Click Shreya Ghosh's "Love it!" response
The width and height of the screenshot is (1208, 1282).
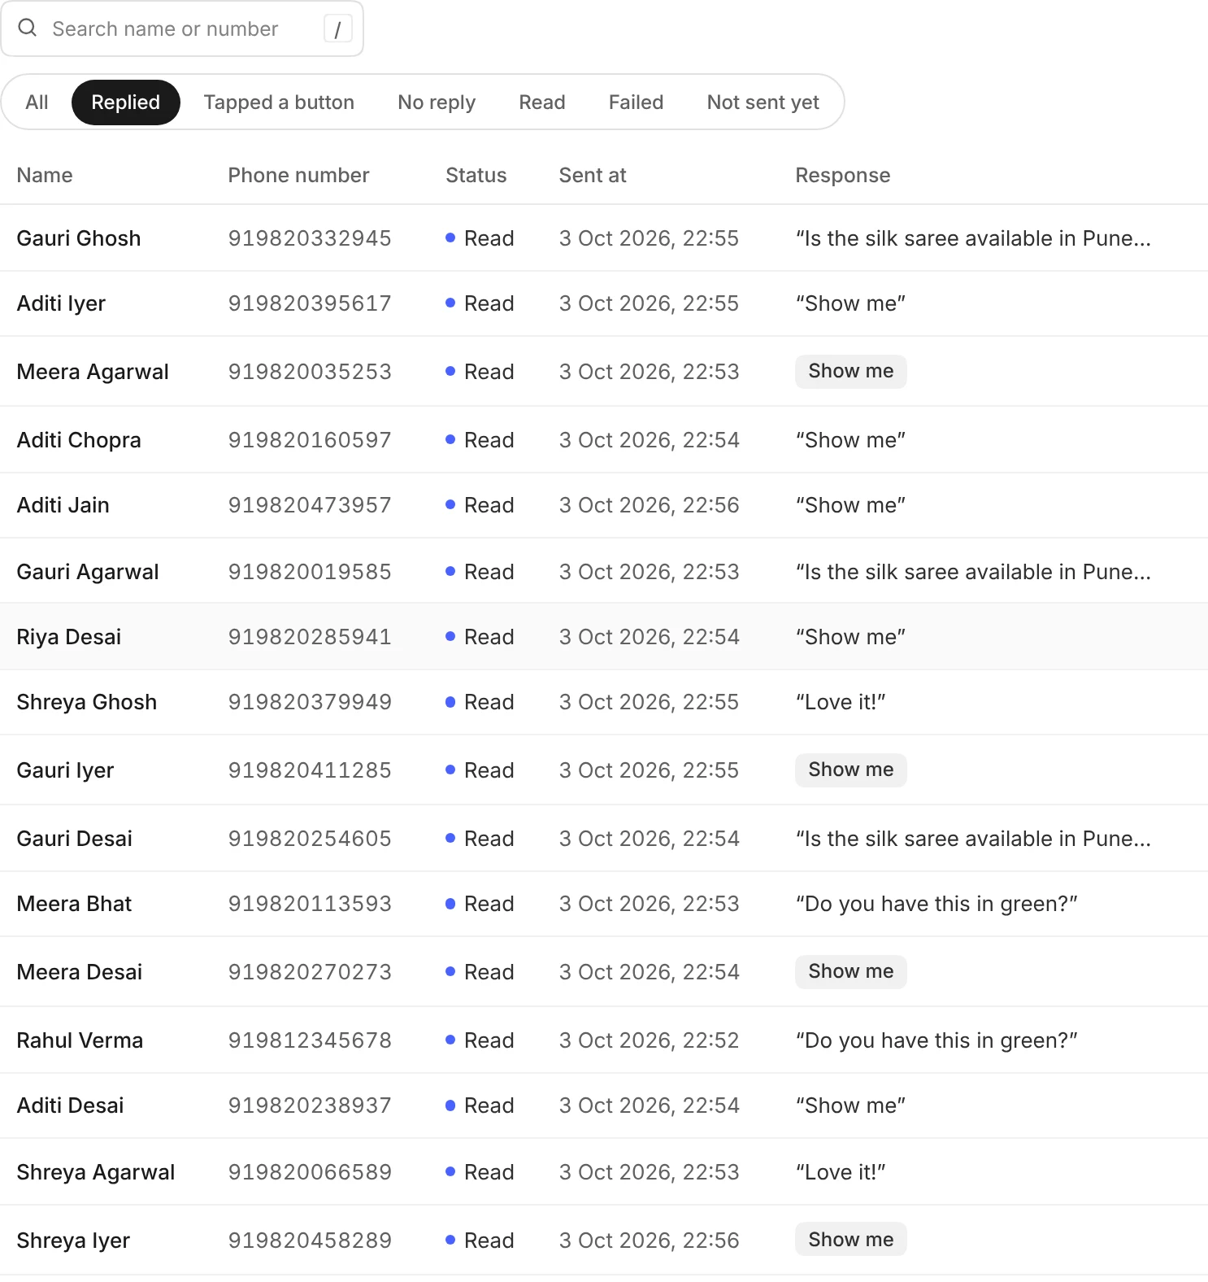841,702
